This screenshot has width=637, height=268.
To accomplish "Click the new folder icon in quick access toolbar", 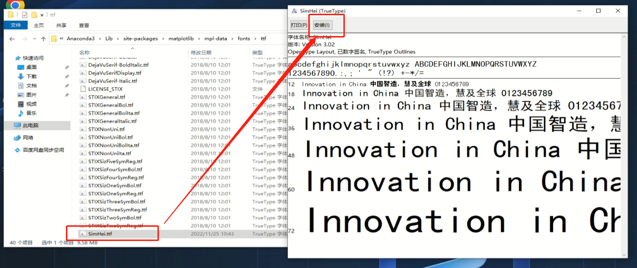I will (x=34, y=15).
